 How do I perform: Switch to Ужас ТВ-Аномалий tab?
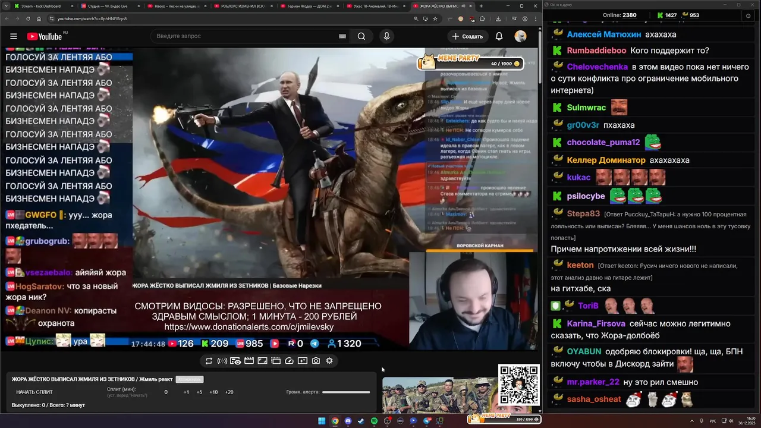click(x=377, y=6)
